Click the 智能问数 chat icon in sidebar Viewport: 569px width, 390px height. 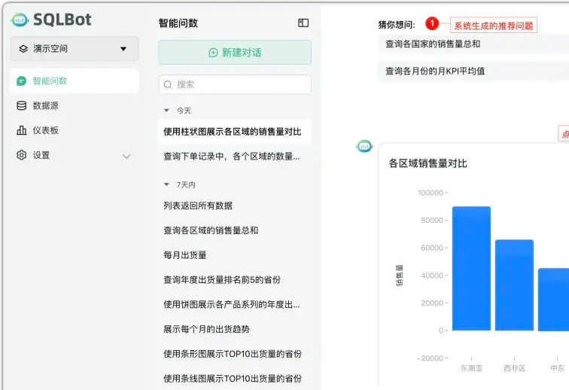(x=21, y=81)
